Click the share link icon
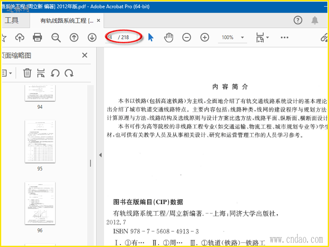Image resolution: width=329 pixels, height=247 pixels. coord(324,37)
